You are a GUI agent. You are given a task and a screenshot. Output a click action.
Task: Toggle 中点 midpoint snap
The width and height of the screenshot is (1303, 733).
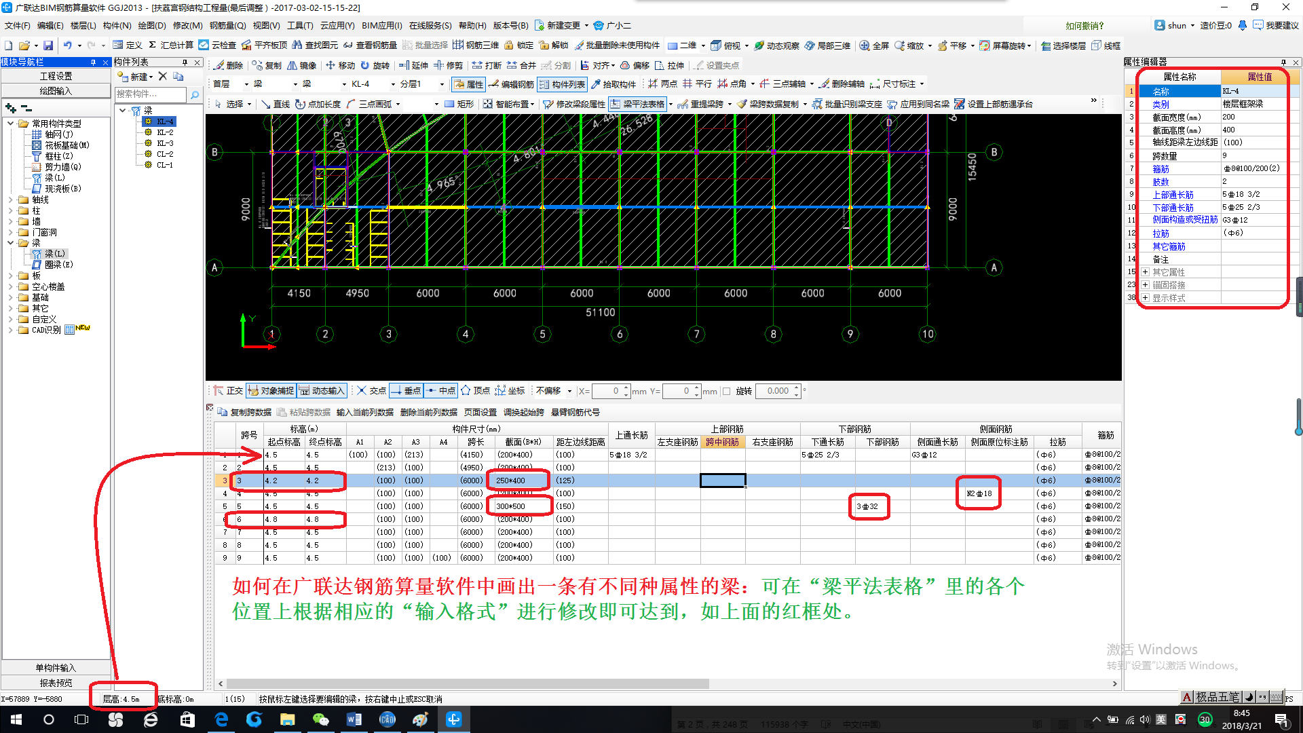[x=441, y=390]
